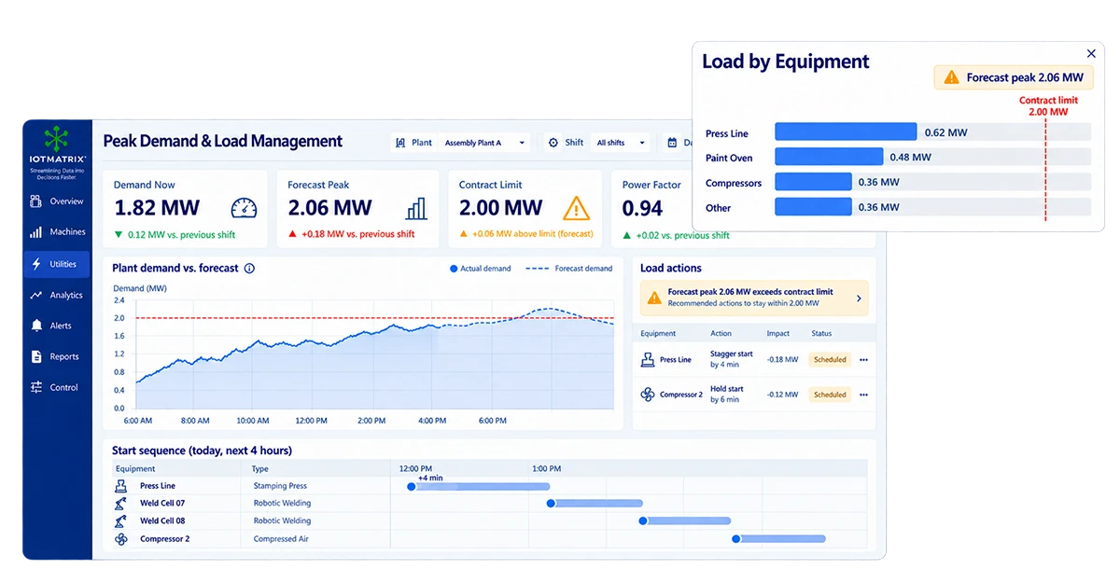Viewport: 1120px width, 569px height.
Task: Click the gauge icon on Demand Now card
Action: coord(244,208)
